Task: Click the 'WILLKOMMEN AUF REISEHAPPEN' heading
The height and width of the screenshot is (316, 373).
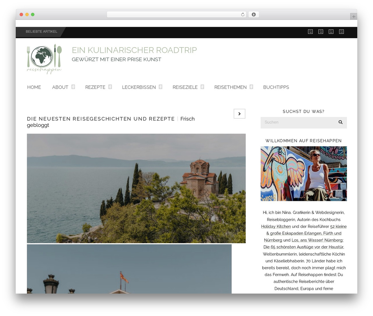Action: 304,141
